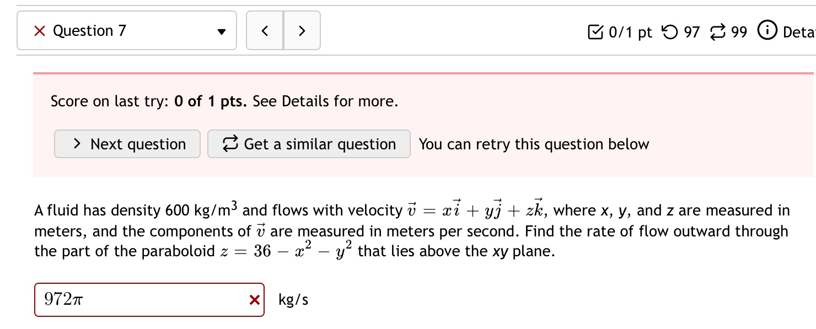This screenshot has height=329, width=816.
Task: Click the swap arrows icon on Get a similar question
Action: (232, 143)
